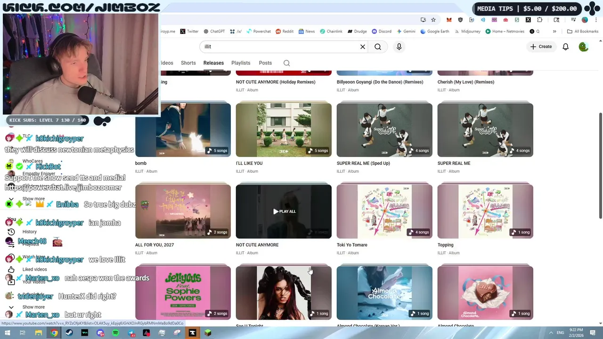Click the Create button
Screen dimensions: 603x339
pyautogui.click(x=541, y=47)
